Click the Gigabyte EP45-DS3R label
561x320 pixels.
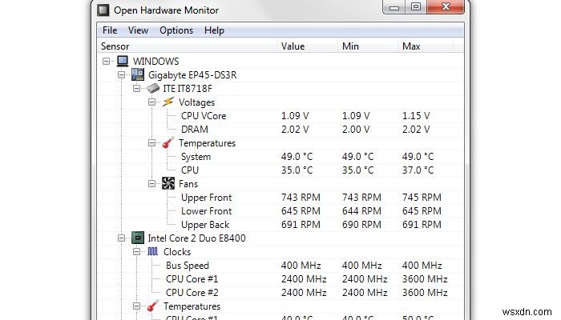coord(192,75)
